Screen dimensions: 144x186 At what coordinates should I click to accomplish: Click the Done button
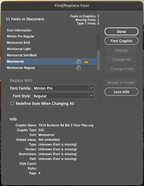(x=121, y=31)
